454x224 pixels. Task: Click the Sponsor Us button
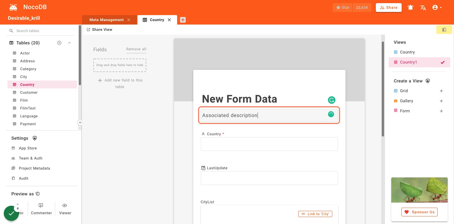(x=419, y=212)
